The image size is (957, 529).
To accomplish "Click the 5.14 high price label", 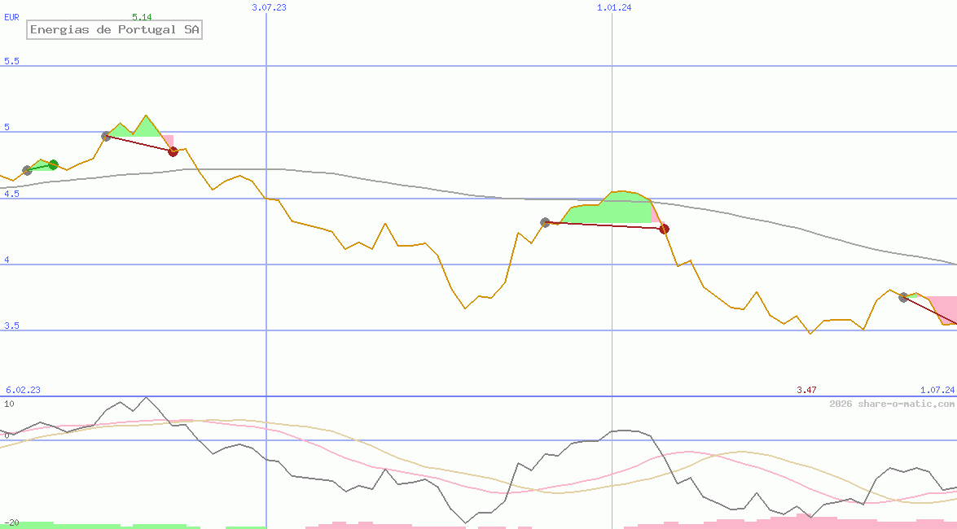I will (x=142, y=17).
